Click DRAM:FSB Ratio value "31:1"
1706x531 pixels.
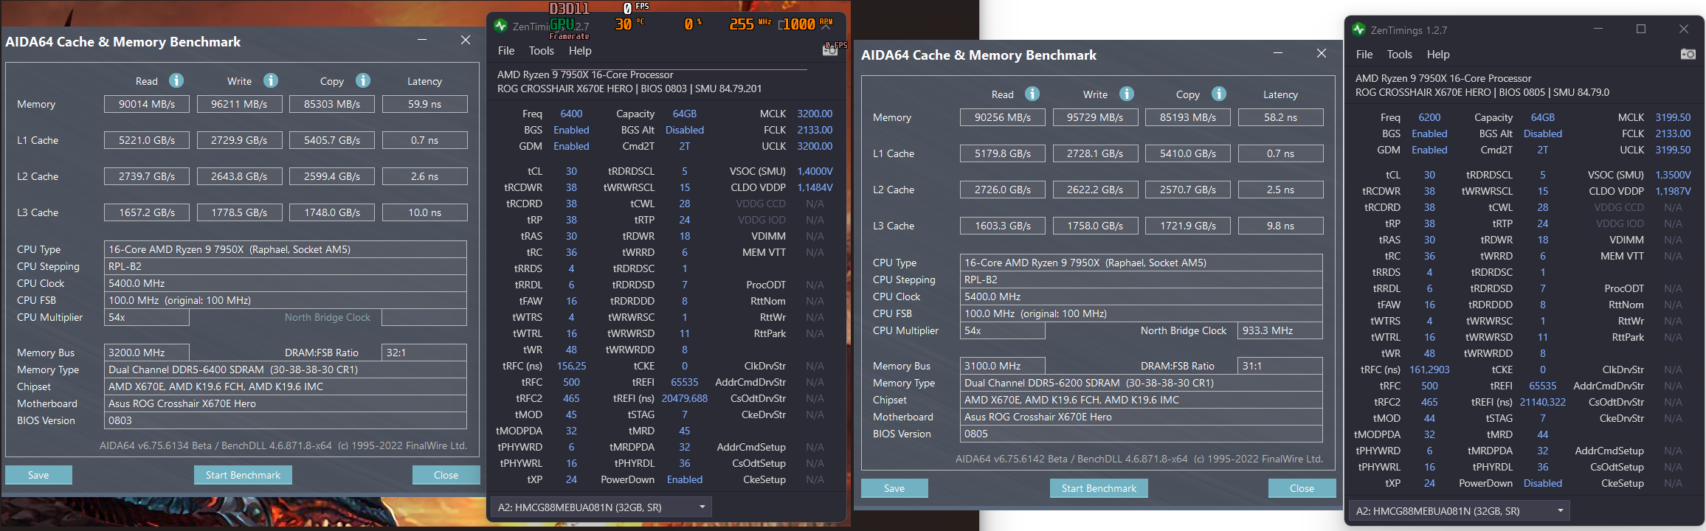(1280, 366)
